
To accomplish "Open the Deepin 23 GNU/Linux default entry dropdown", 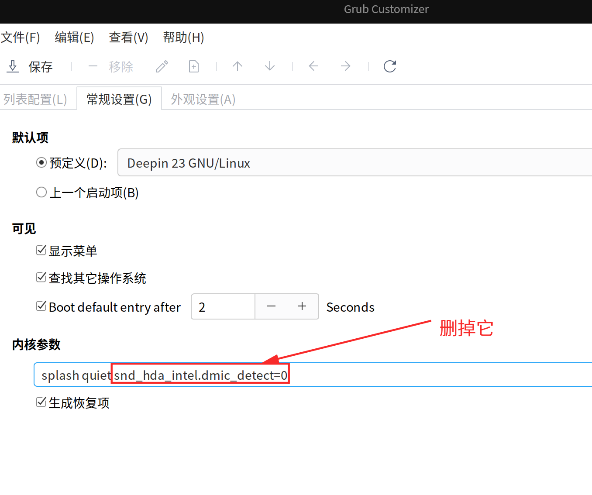I will (x=355, y=163).
